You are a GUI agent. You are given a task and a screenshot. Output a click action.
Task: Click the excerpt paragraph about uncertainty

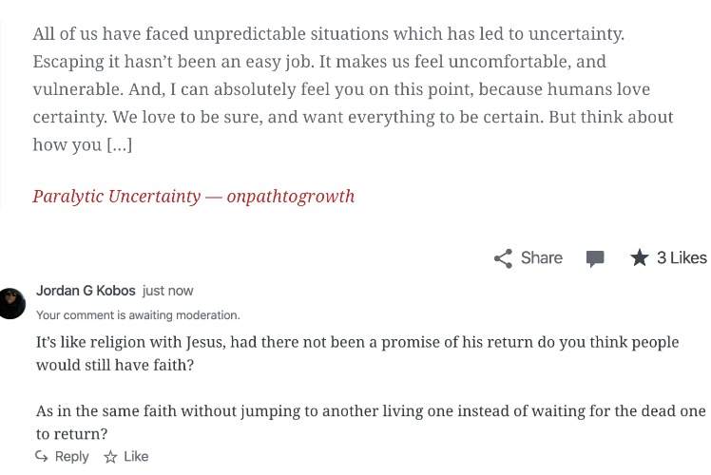pyautogui.click(x=353, y=89)
